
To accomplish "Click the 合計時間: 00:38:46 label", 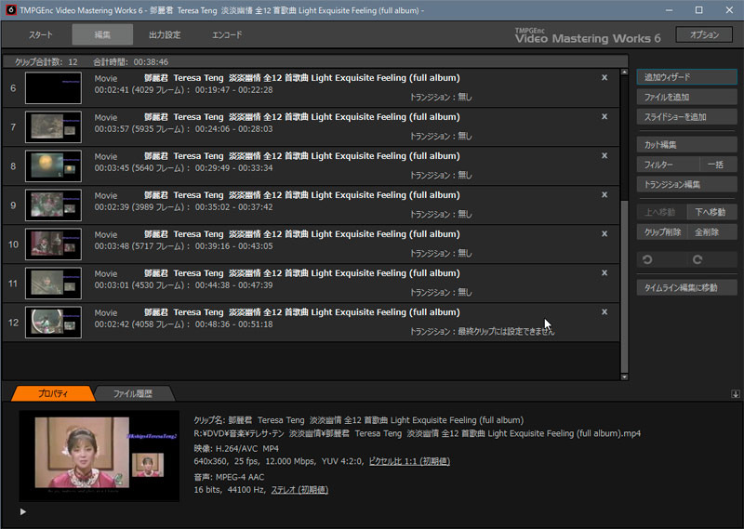I will click(x=130, y=61).
